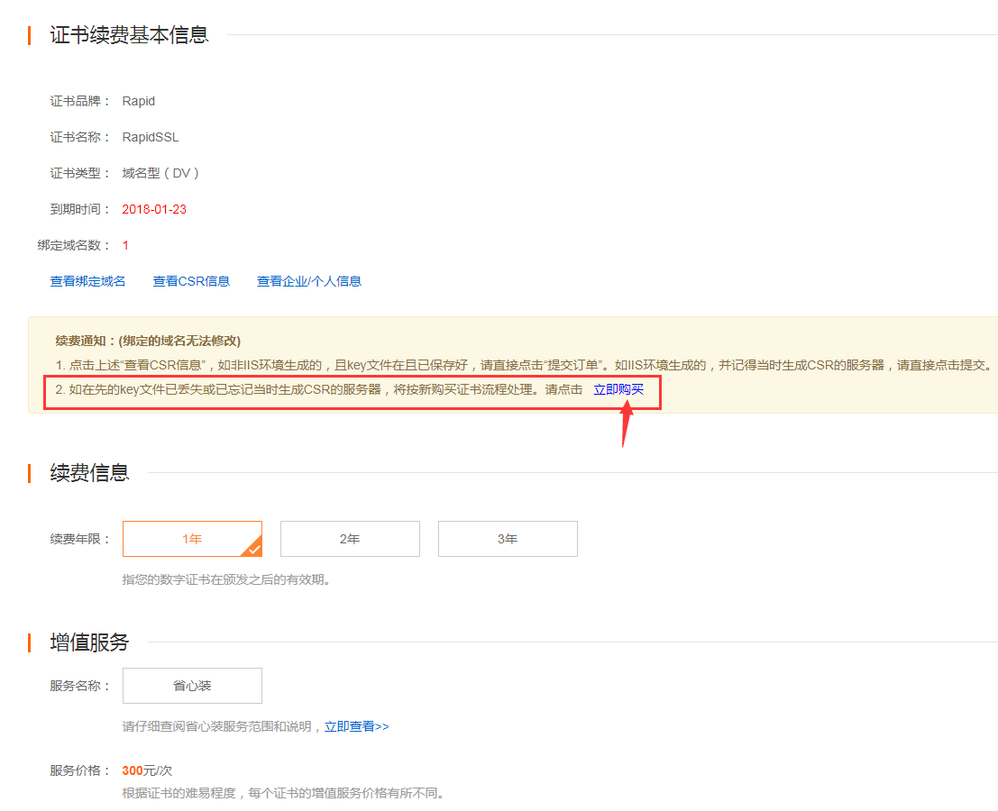Image resolution: width=998 pixels, height=811 pixels.
Task: Click the 立即购买 link
Action: point(618,389)
